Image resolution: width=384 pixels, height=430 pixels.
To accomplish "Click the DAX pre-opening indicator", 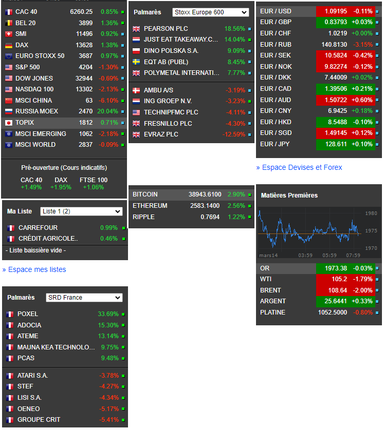I will pyautogui.click(x=61, y=184).
